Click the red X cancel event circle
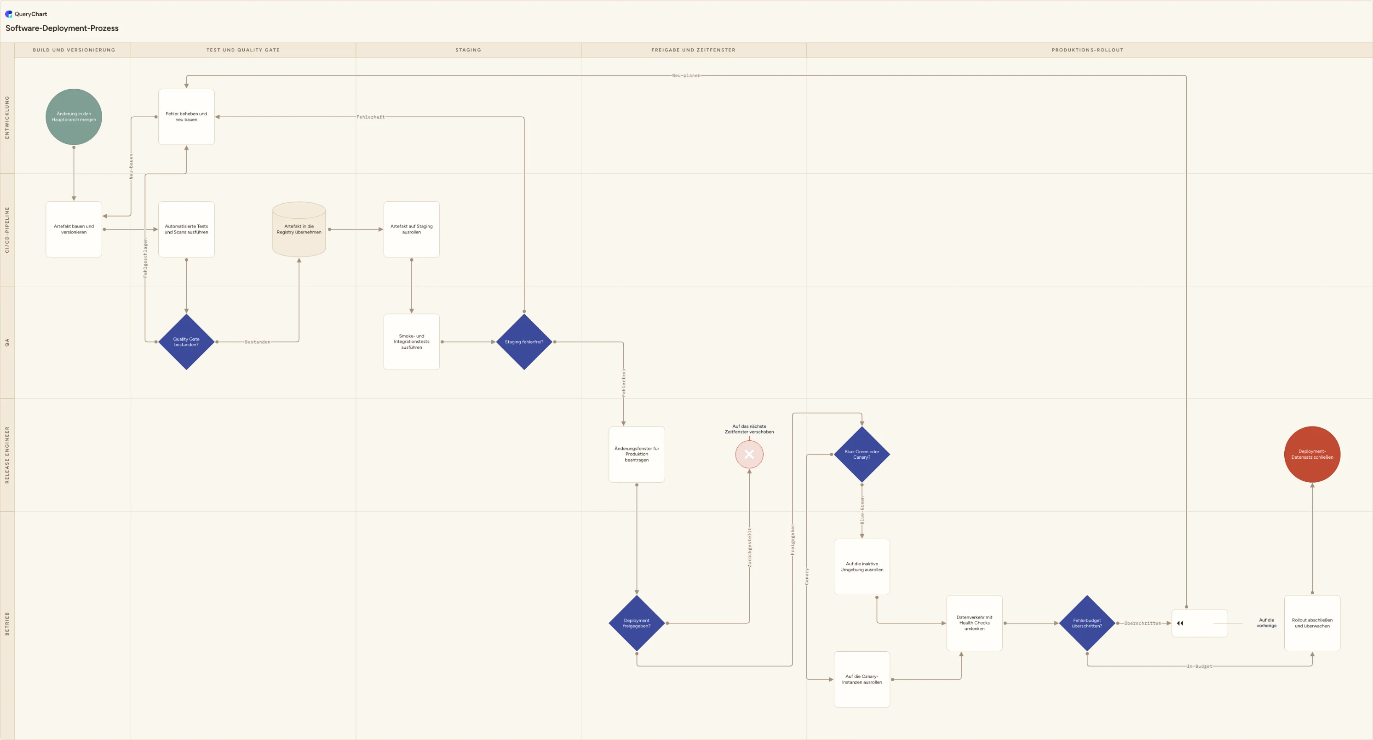The height and width of the screenshot is (740, 1373). (749, 455)
